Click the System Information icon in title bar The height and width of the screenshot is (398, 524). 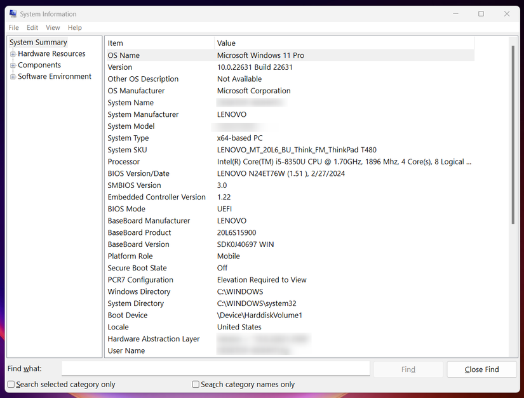click(x=13, y=13)
